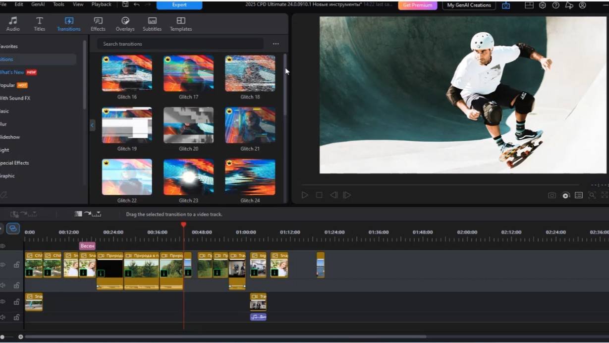Select the Glitch 23 transition thumbnail
Screen dimensions: 609x343
pyautogui.click(x=188, y=177)
